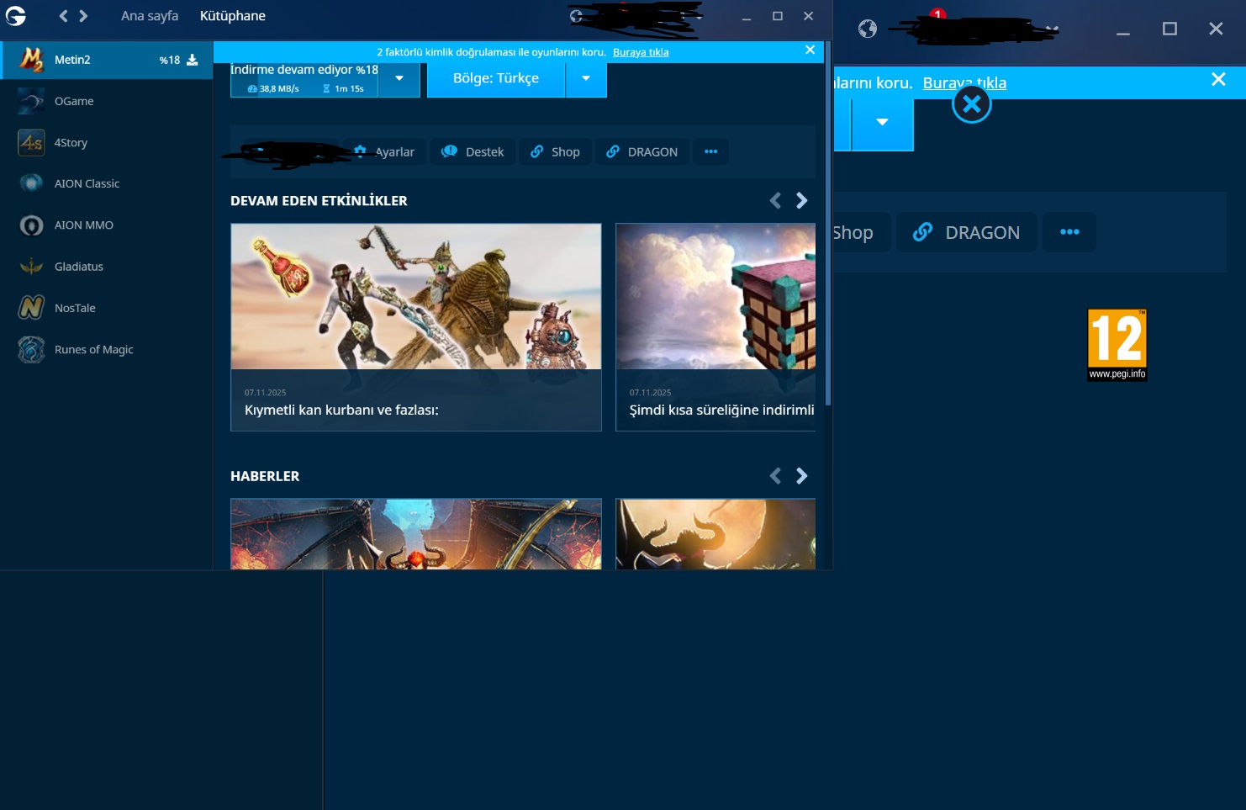1246x810 pixels.
Task: Open the second Haberler news thumbnail
Action: pos(715,534)
